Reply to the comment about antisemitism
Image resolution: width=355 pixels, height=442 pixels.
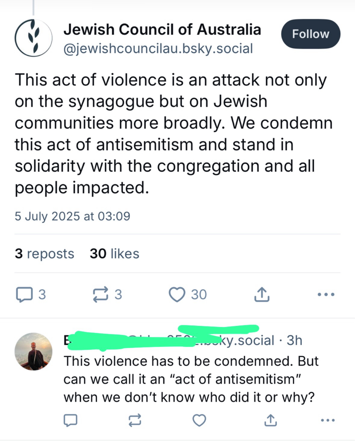(x=70, y=420)
